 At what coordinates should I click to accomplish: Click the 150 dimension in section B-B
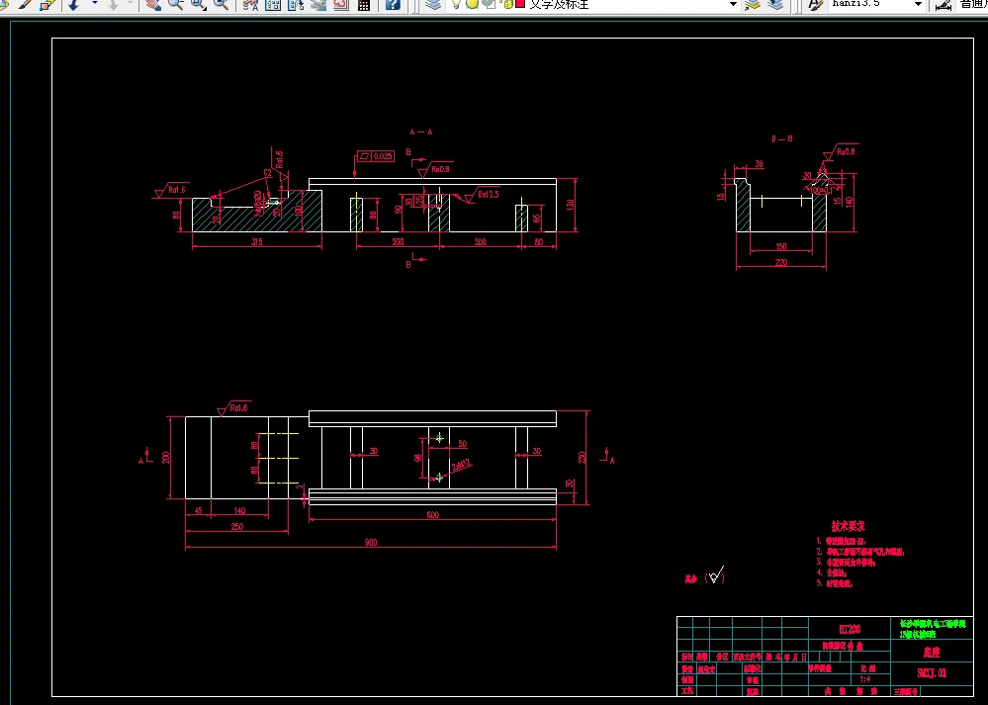[x=781, y=247]
